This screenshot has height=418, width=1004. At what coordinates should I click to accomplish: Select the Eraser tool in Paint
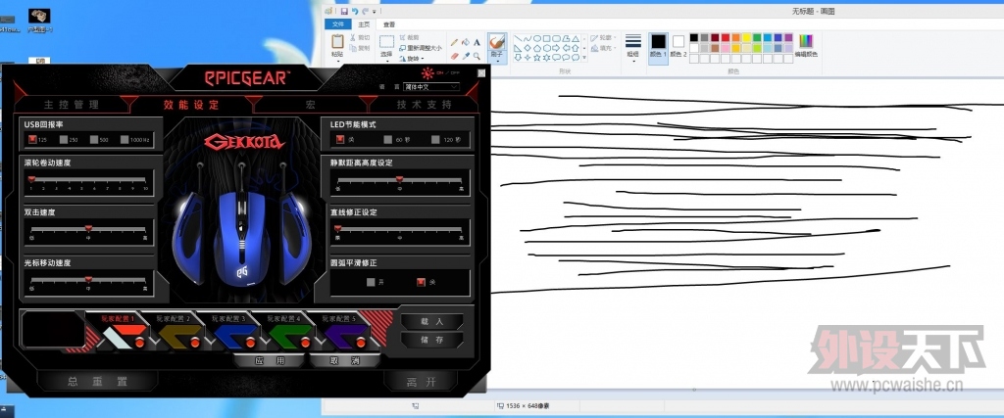coord(455,56)
